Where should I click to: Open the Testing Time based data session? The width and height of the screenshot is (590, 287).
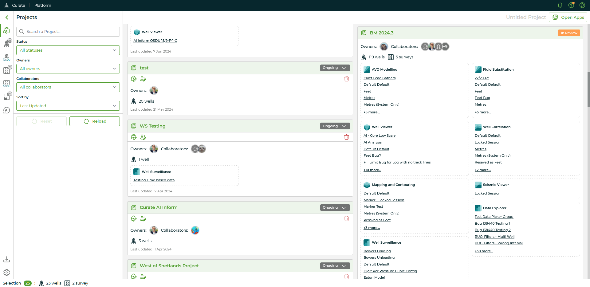click(x=154, y=180)
